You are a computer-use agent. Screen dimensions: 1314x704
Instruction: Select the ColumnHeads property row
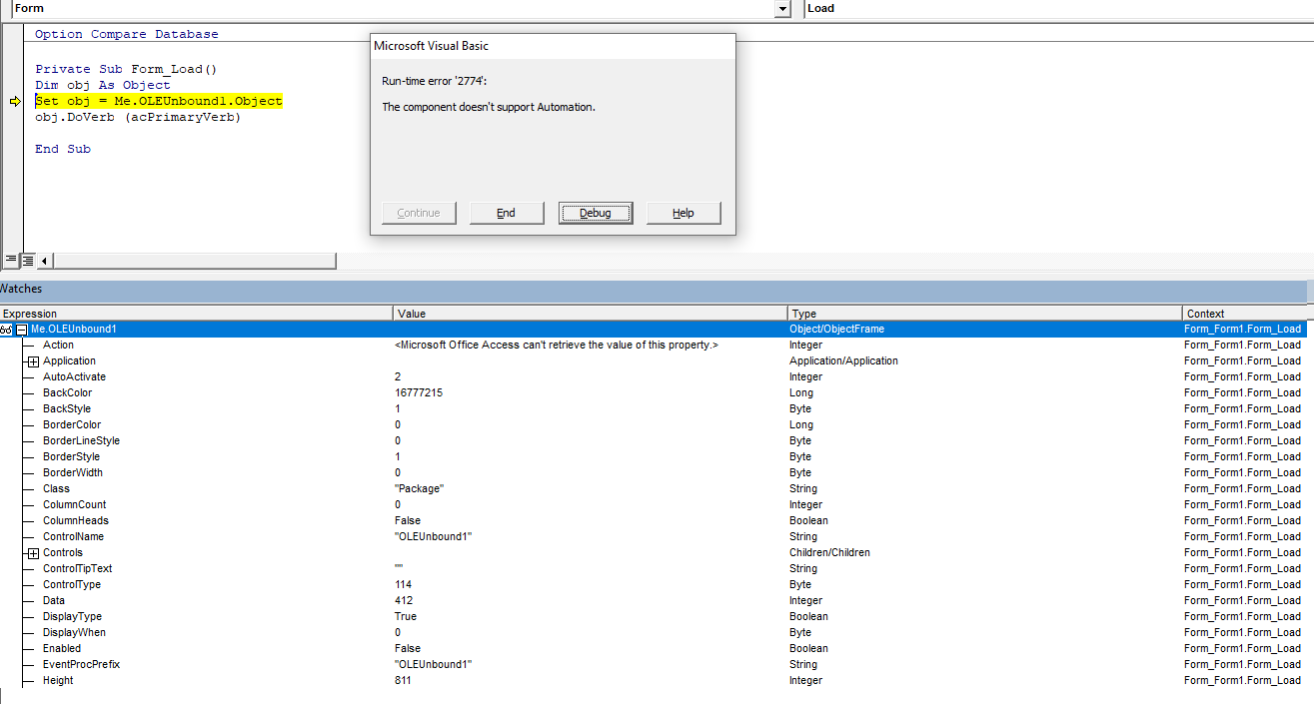coord(654,520)
